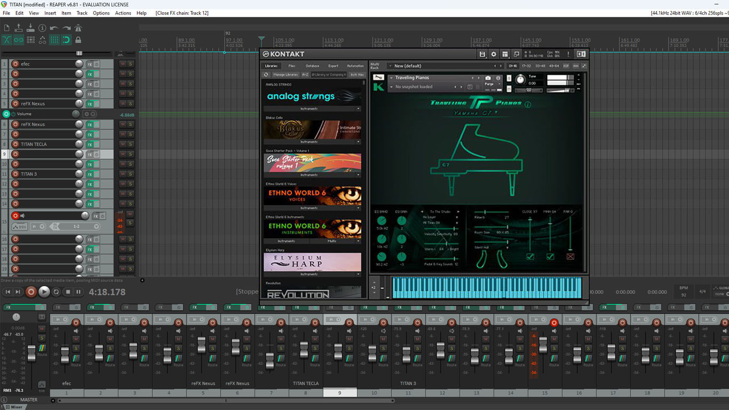Image resolution: width=729 pixels, height=410 pixels.
Task: Open File menu
Action: (6, 13)
